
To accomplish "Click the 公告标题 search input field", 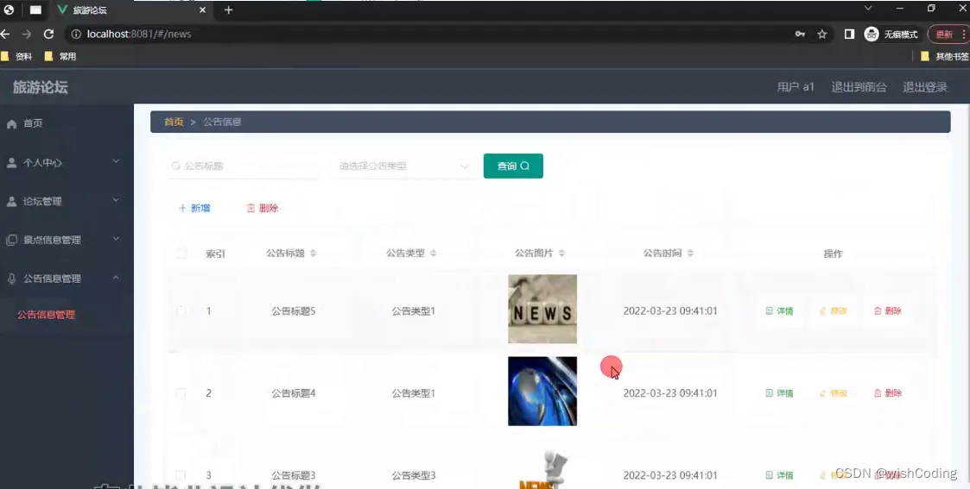I will (244, 166).
